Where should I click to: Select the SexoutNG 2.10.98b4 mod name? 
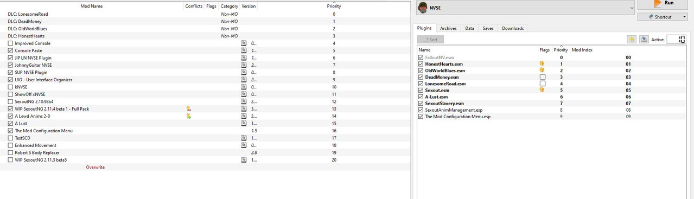[x=35, y=101]
